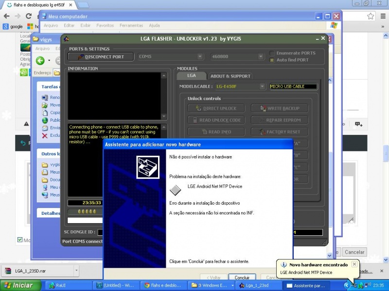Toggle the Auto find PORT checkbox
The height and width of the screenshot is (291, 389).
pos(272,60)
